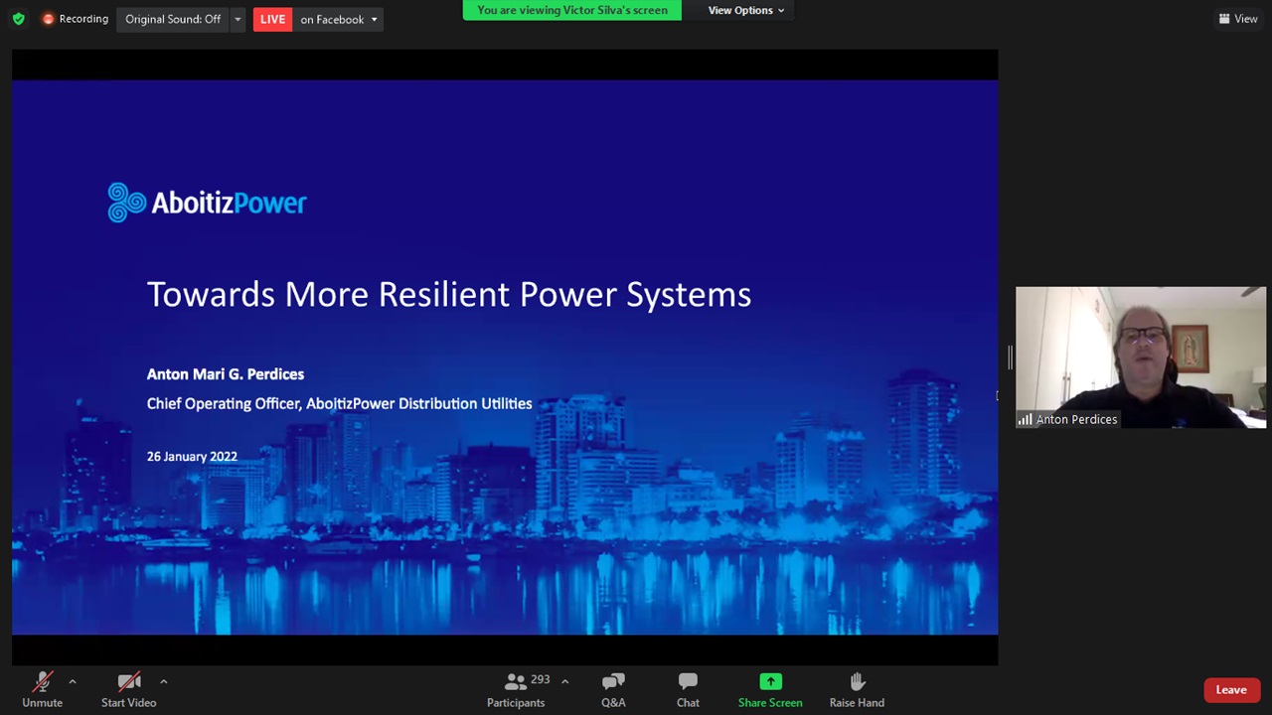Image resolution: width=1272 pixels, height=715 pixels.
Task: Open the Q&A window
Action: click(613, 690)
